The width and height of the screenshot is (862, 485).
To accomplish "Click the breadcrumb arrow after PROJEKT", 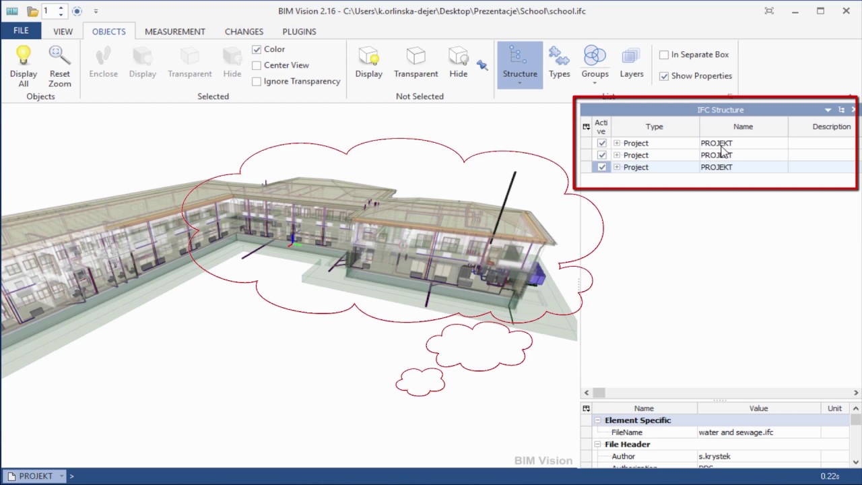I will pos(71,476).
